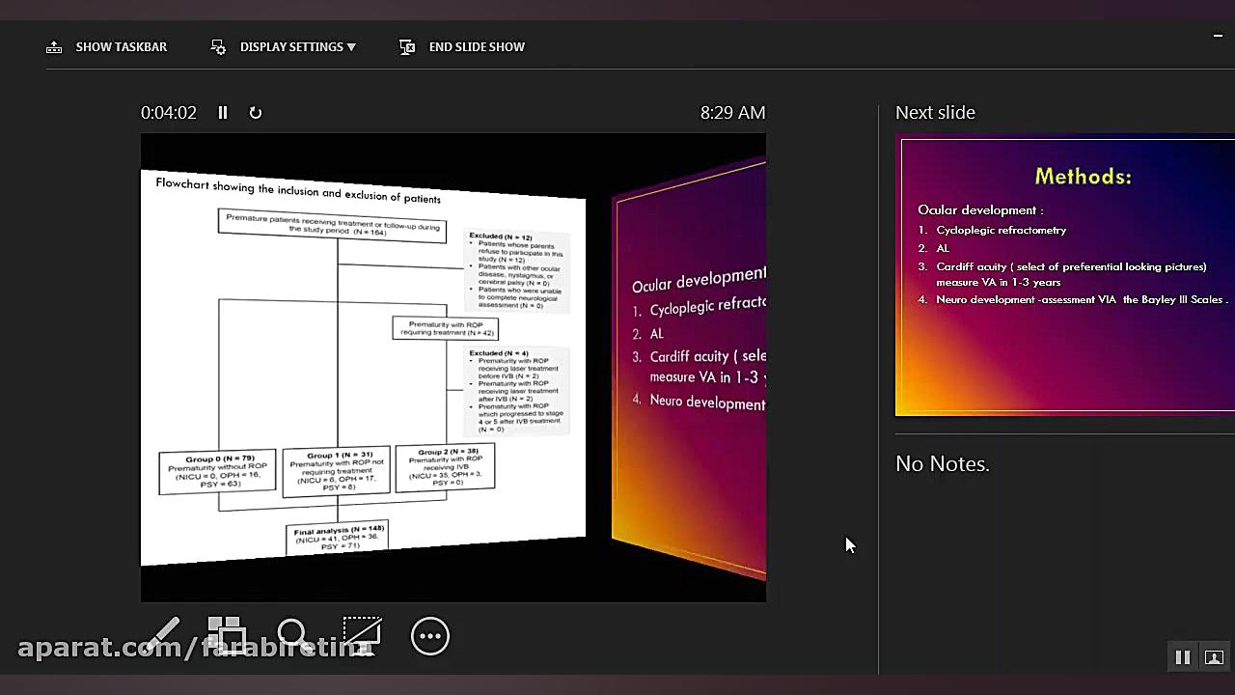This screenshot has height=695, width=1235.
Task: Click the "AL" list item on next slide
Action: tap(943, 248)
